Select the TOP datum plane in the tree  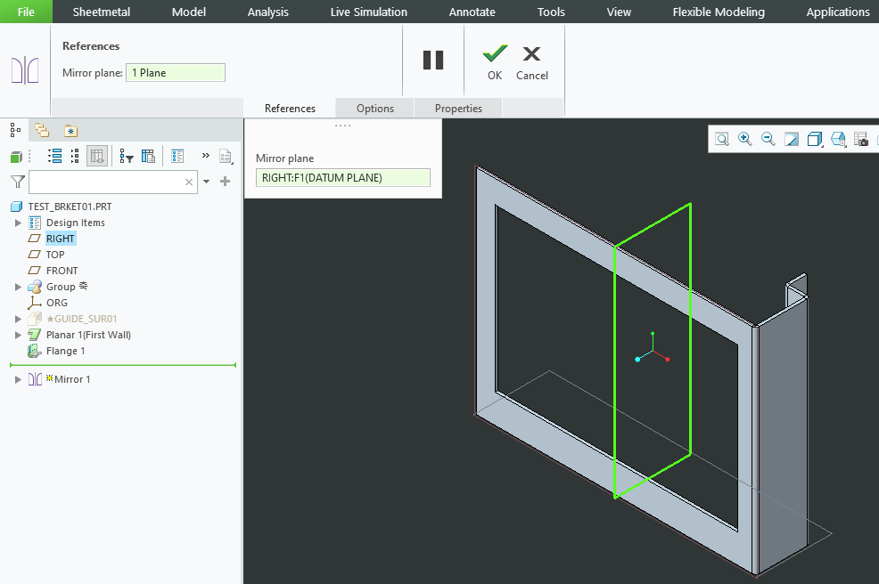55,255
